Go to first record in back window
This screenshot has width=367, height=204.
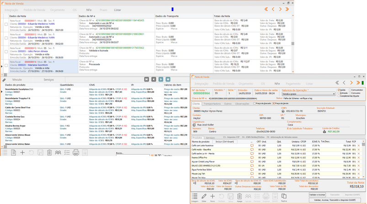pyautogui.click(x=266, y=9)
